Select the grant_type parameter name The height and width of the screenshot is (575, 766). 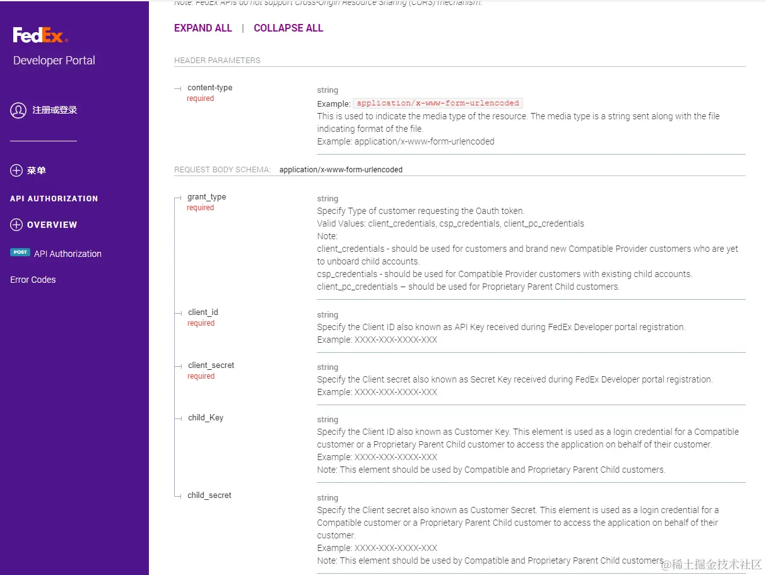coord(207,197)
